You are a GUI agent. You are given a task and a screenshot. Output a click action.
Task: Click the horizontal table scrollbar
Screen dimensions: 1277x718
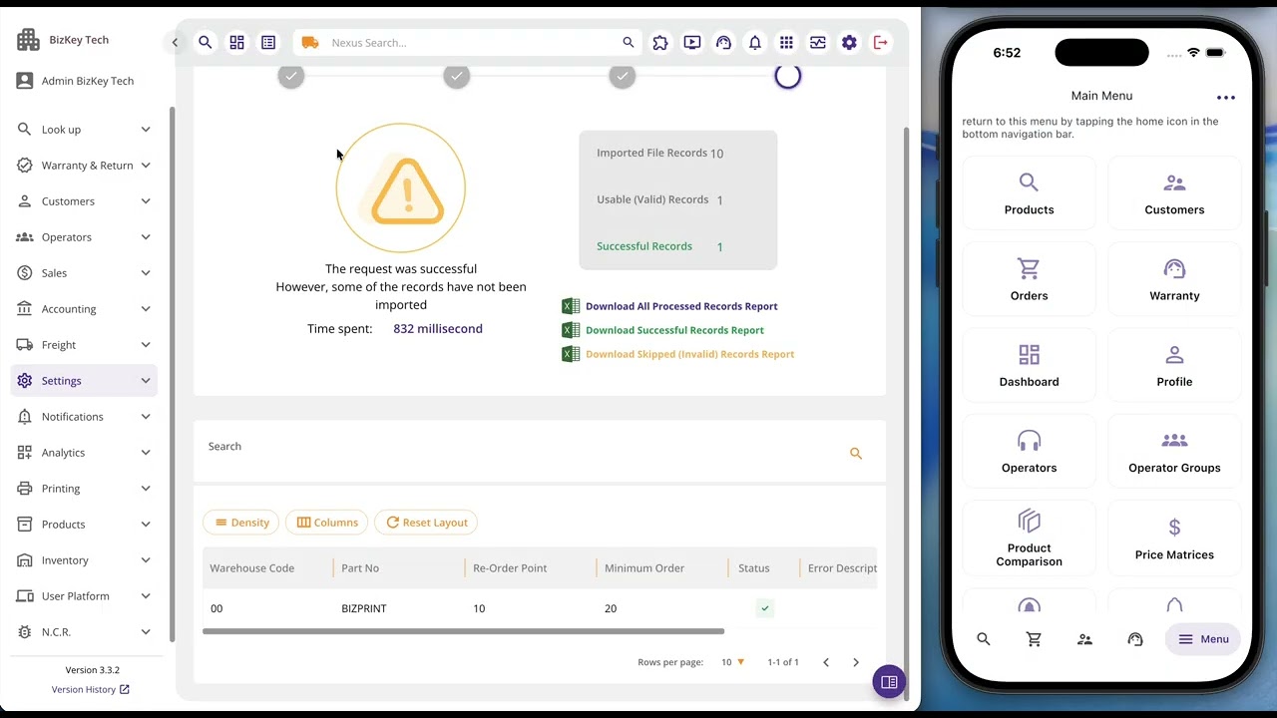click(463, 631)
